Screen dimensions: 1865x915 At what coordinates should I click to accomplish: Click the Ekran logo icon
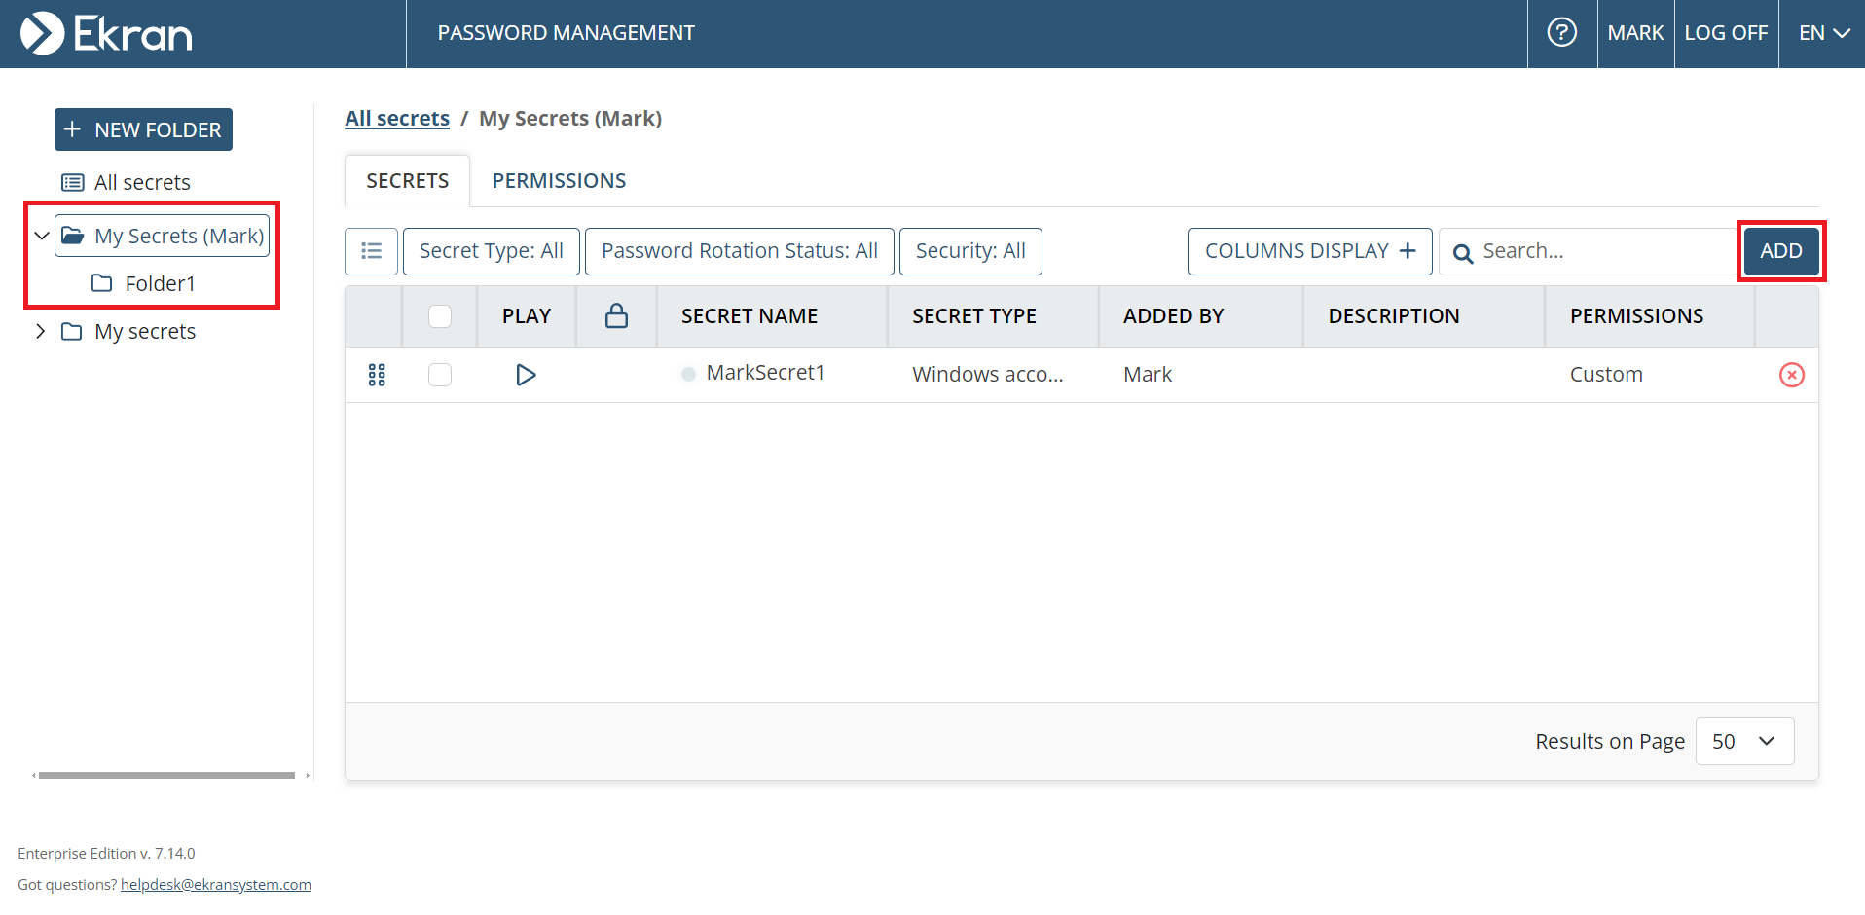point(43,33)
